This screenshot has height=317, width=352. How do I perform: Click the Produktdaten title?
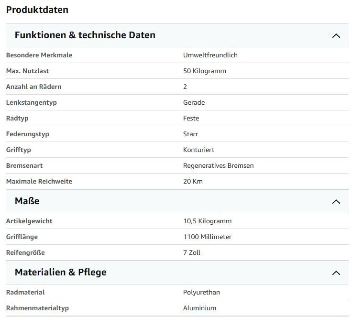click(x=37, y=10)
